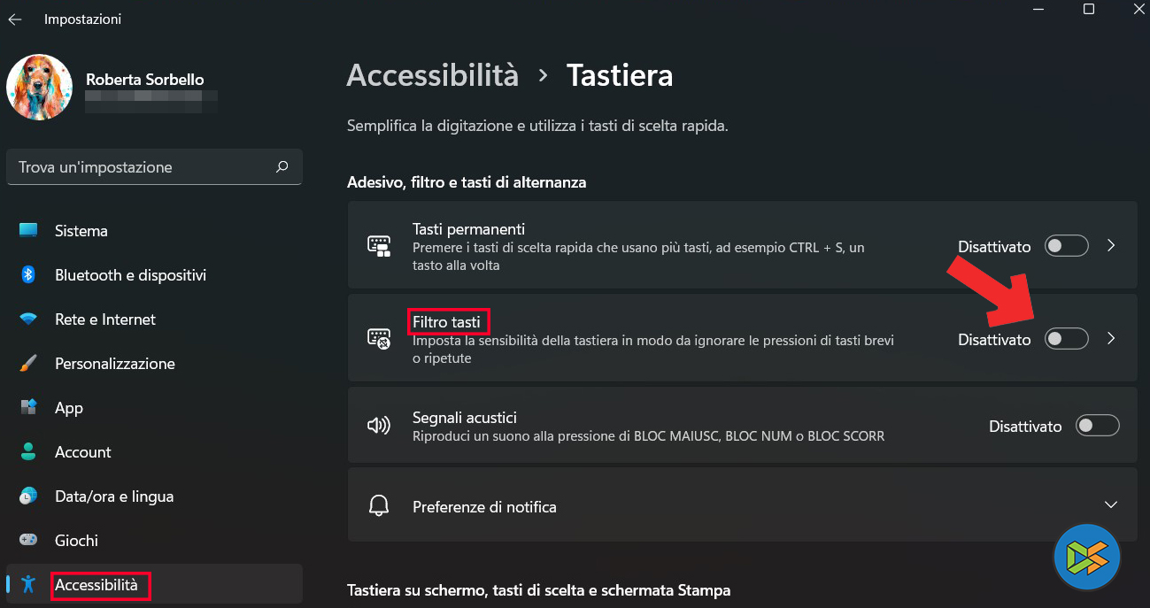Go back to Accessibilità breadcrumb
The height and width of the screenshot is (608, 1150).
[432, 75]
